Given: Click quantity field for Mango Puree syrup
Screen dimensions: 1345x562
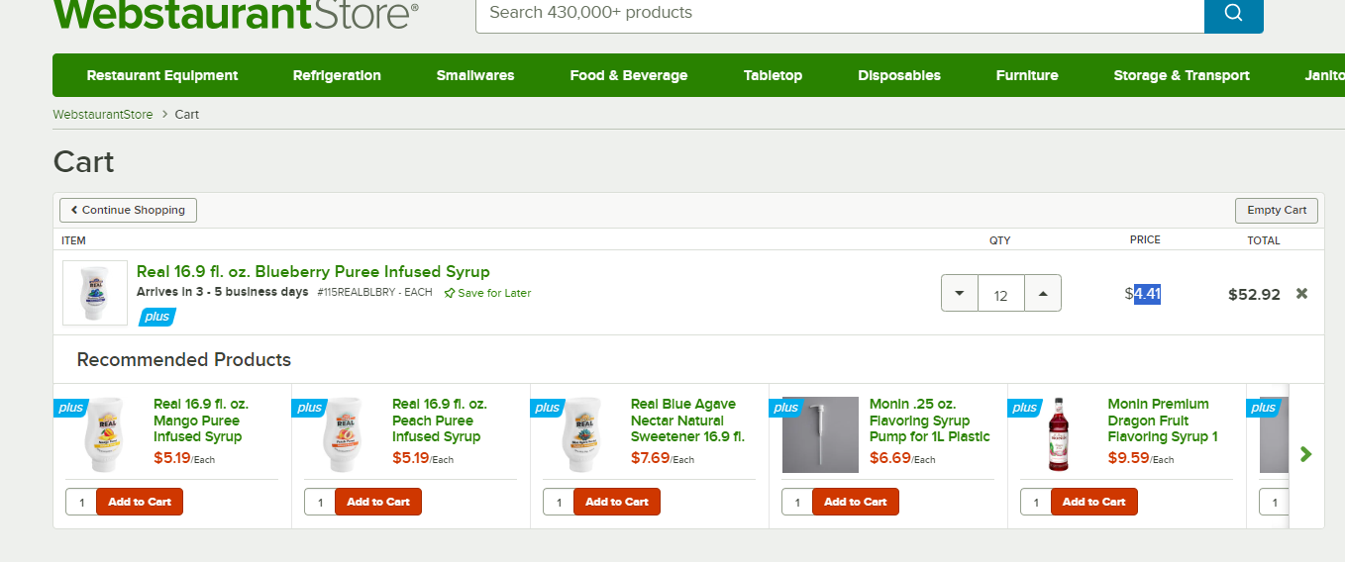Looking at the screenshot, I should pos(81,502).
